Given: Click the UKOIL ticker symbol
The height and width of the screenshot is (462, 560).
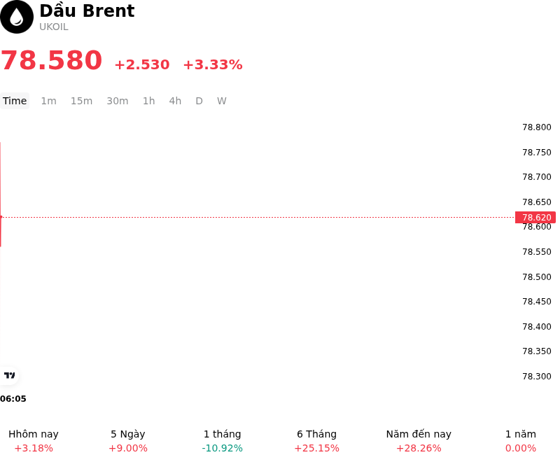Looking at the screenshot, I should tap(54, 27).
